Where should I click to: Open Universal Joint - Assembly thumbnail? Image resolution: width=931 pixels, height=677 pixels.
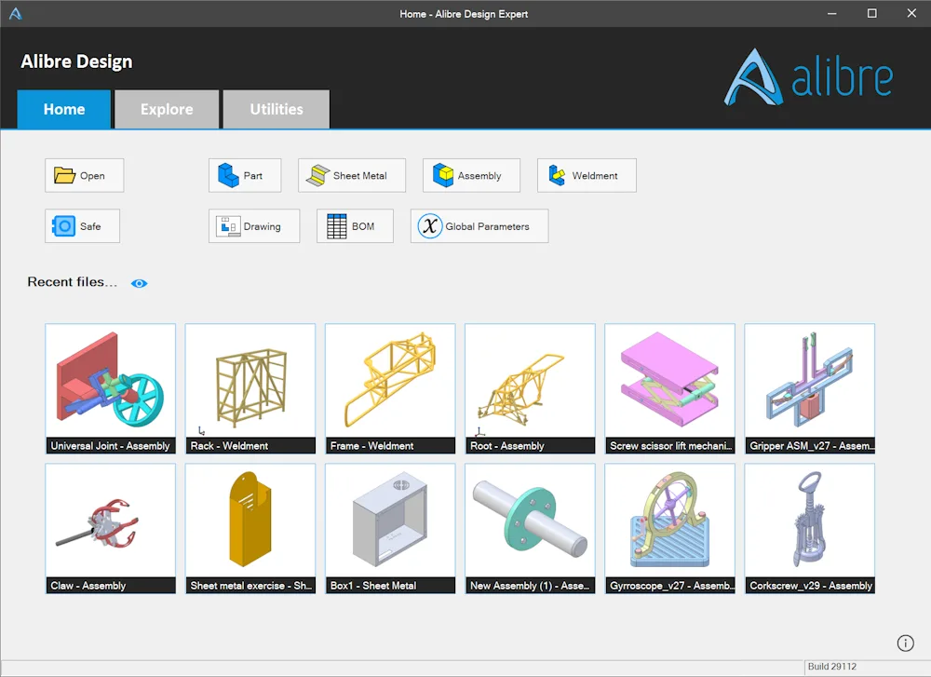tap(111, 388)
